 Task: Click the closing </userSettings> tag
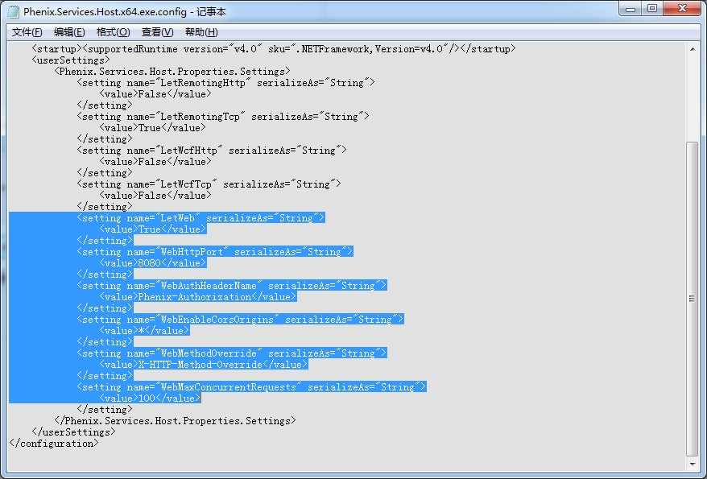pyautogui.click(x=73, y=432)
